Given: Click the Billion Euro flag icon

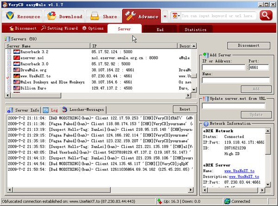Looking at the screenshot, I should click(17, 88).
